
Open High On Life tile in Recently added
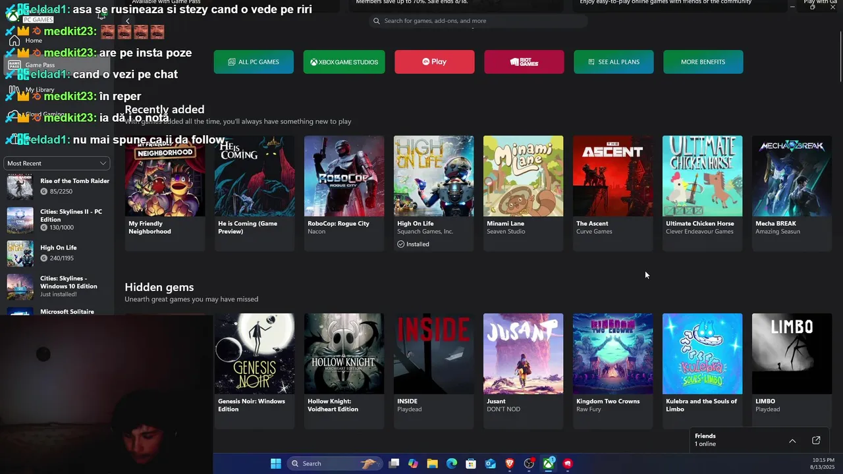[x=433, y=193]
